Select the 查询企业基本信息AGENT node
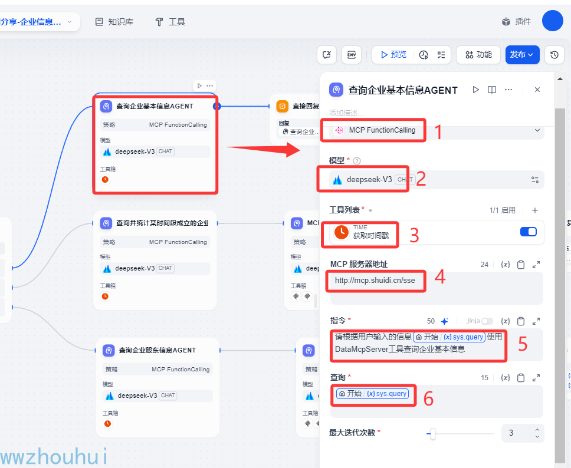This screenshot has height=468, width=571. click(155, 144)
